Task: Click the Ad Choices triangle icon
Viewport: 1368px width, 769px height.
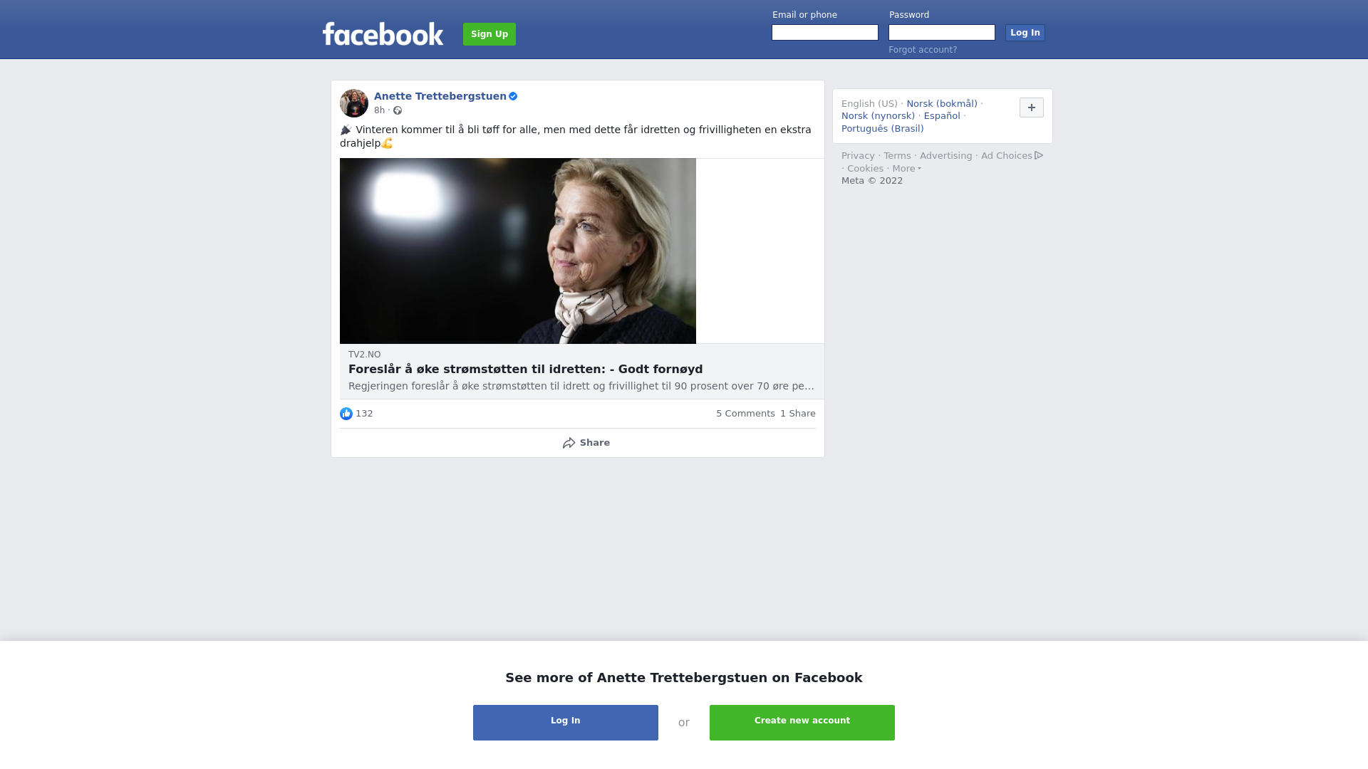Action: point(1039,155)
